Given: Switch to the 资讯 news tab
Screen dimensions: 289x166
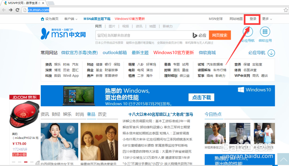Looking at the screenshot, I should click(x=45, y=114).
